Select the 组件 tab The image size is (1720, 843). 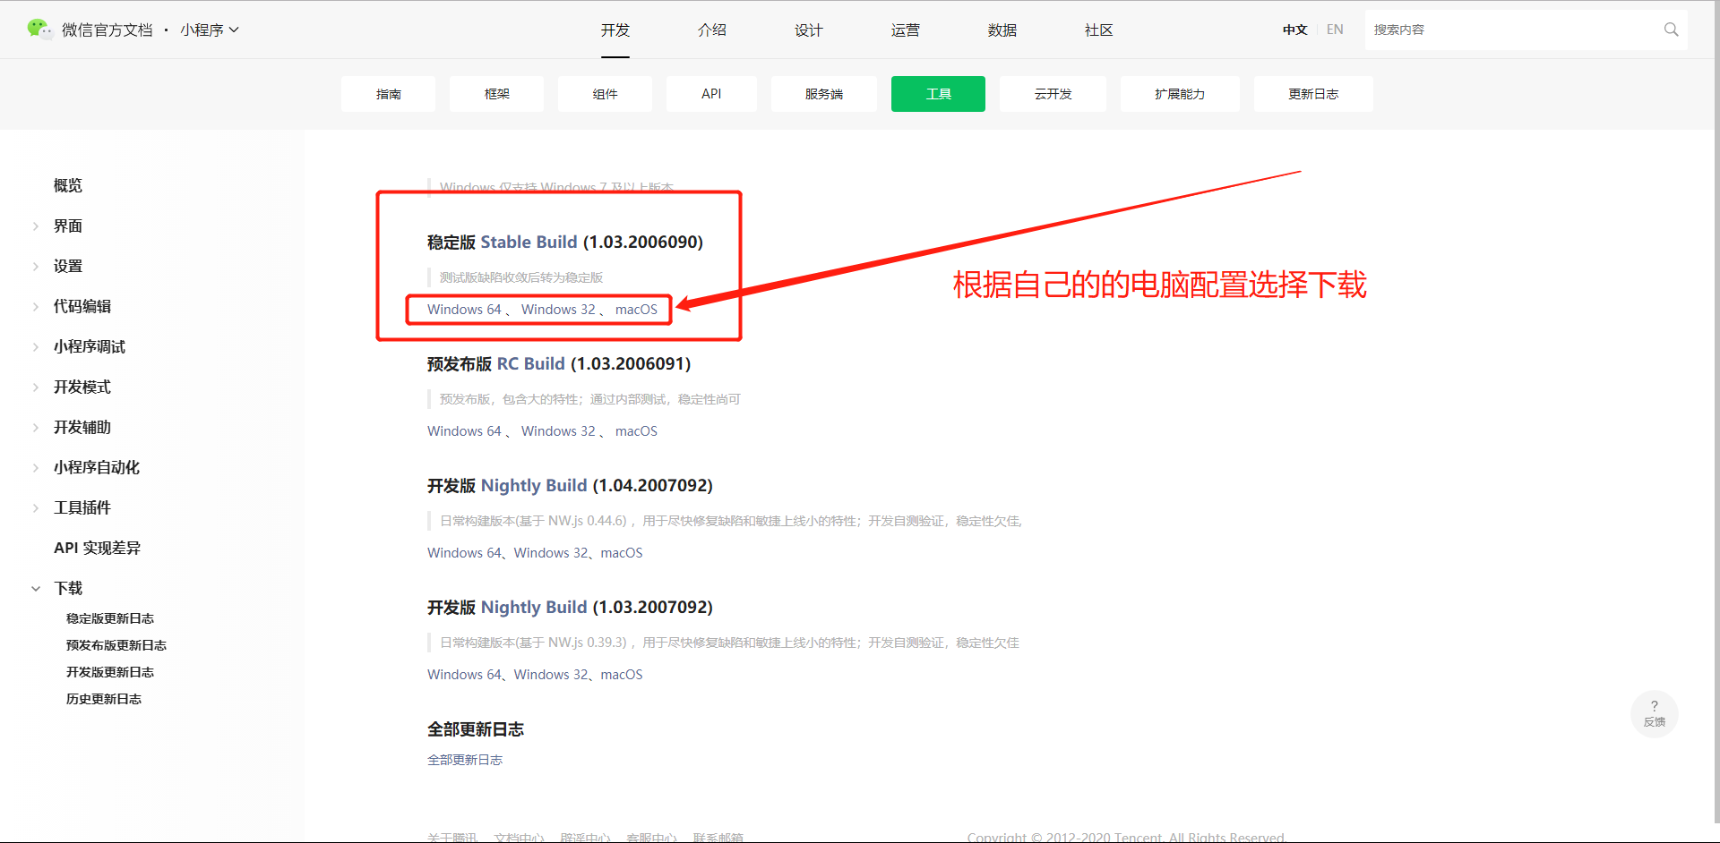(605, 94)
